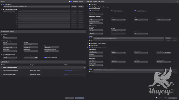Open Prepend/Append silence unit dropdown
This screenshot has height=100, width=179.
[x=52, y=51]
